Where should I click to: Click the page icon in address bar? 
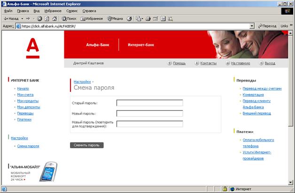click(x=18, y=26)
